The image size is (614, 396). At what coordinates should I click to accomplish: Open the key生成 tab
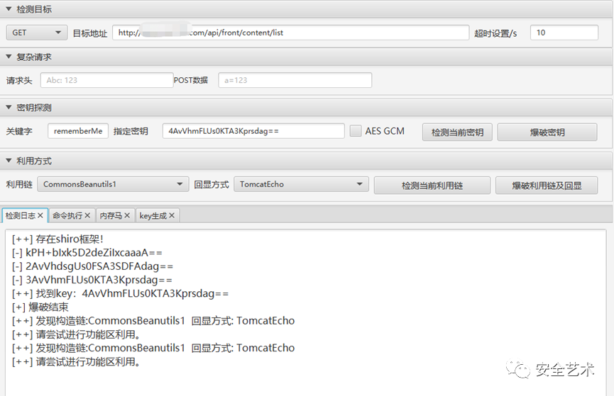tap(153, 215)
